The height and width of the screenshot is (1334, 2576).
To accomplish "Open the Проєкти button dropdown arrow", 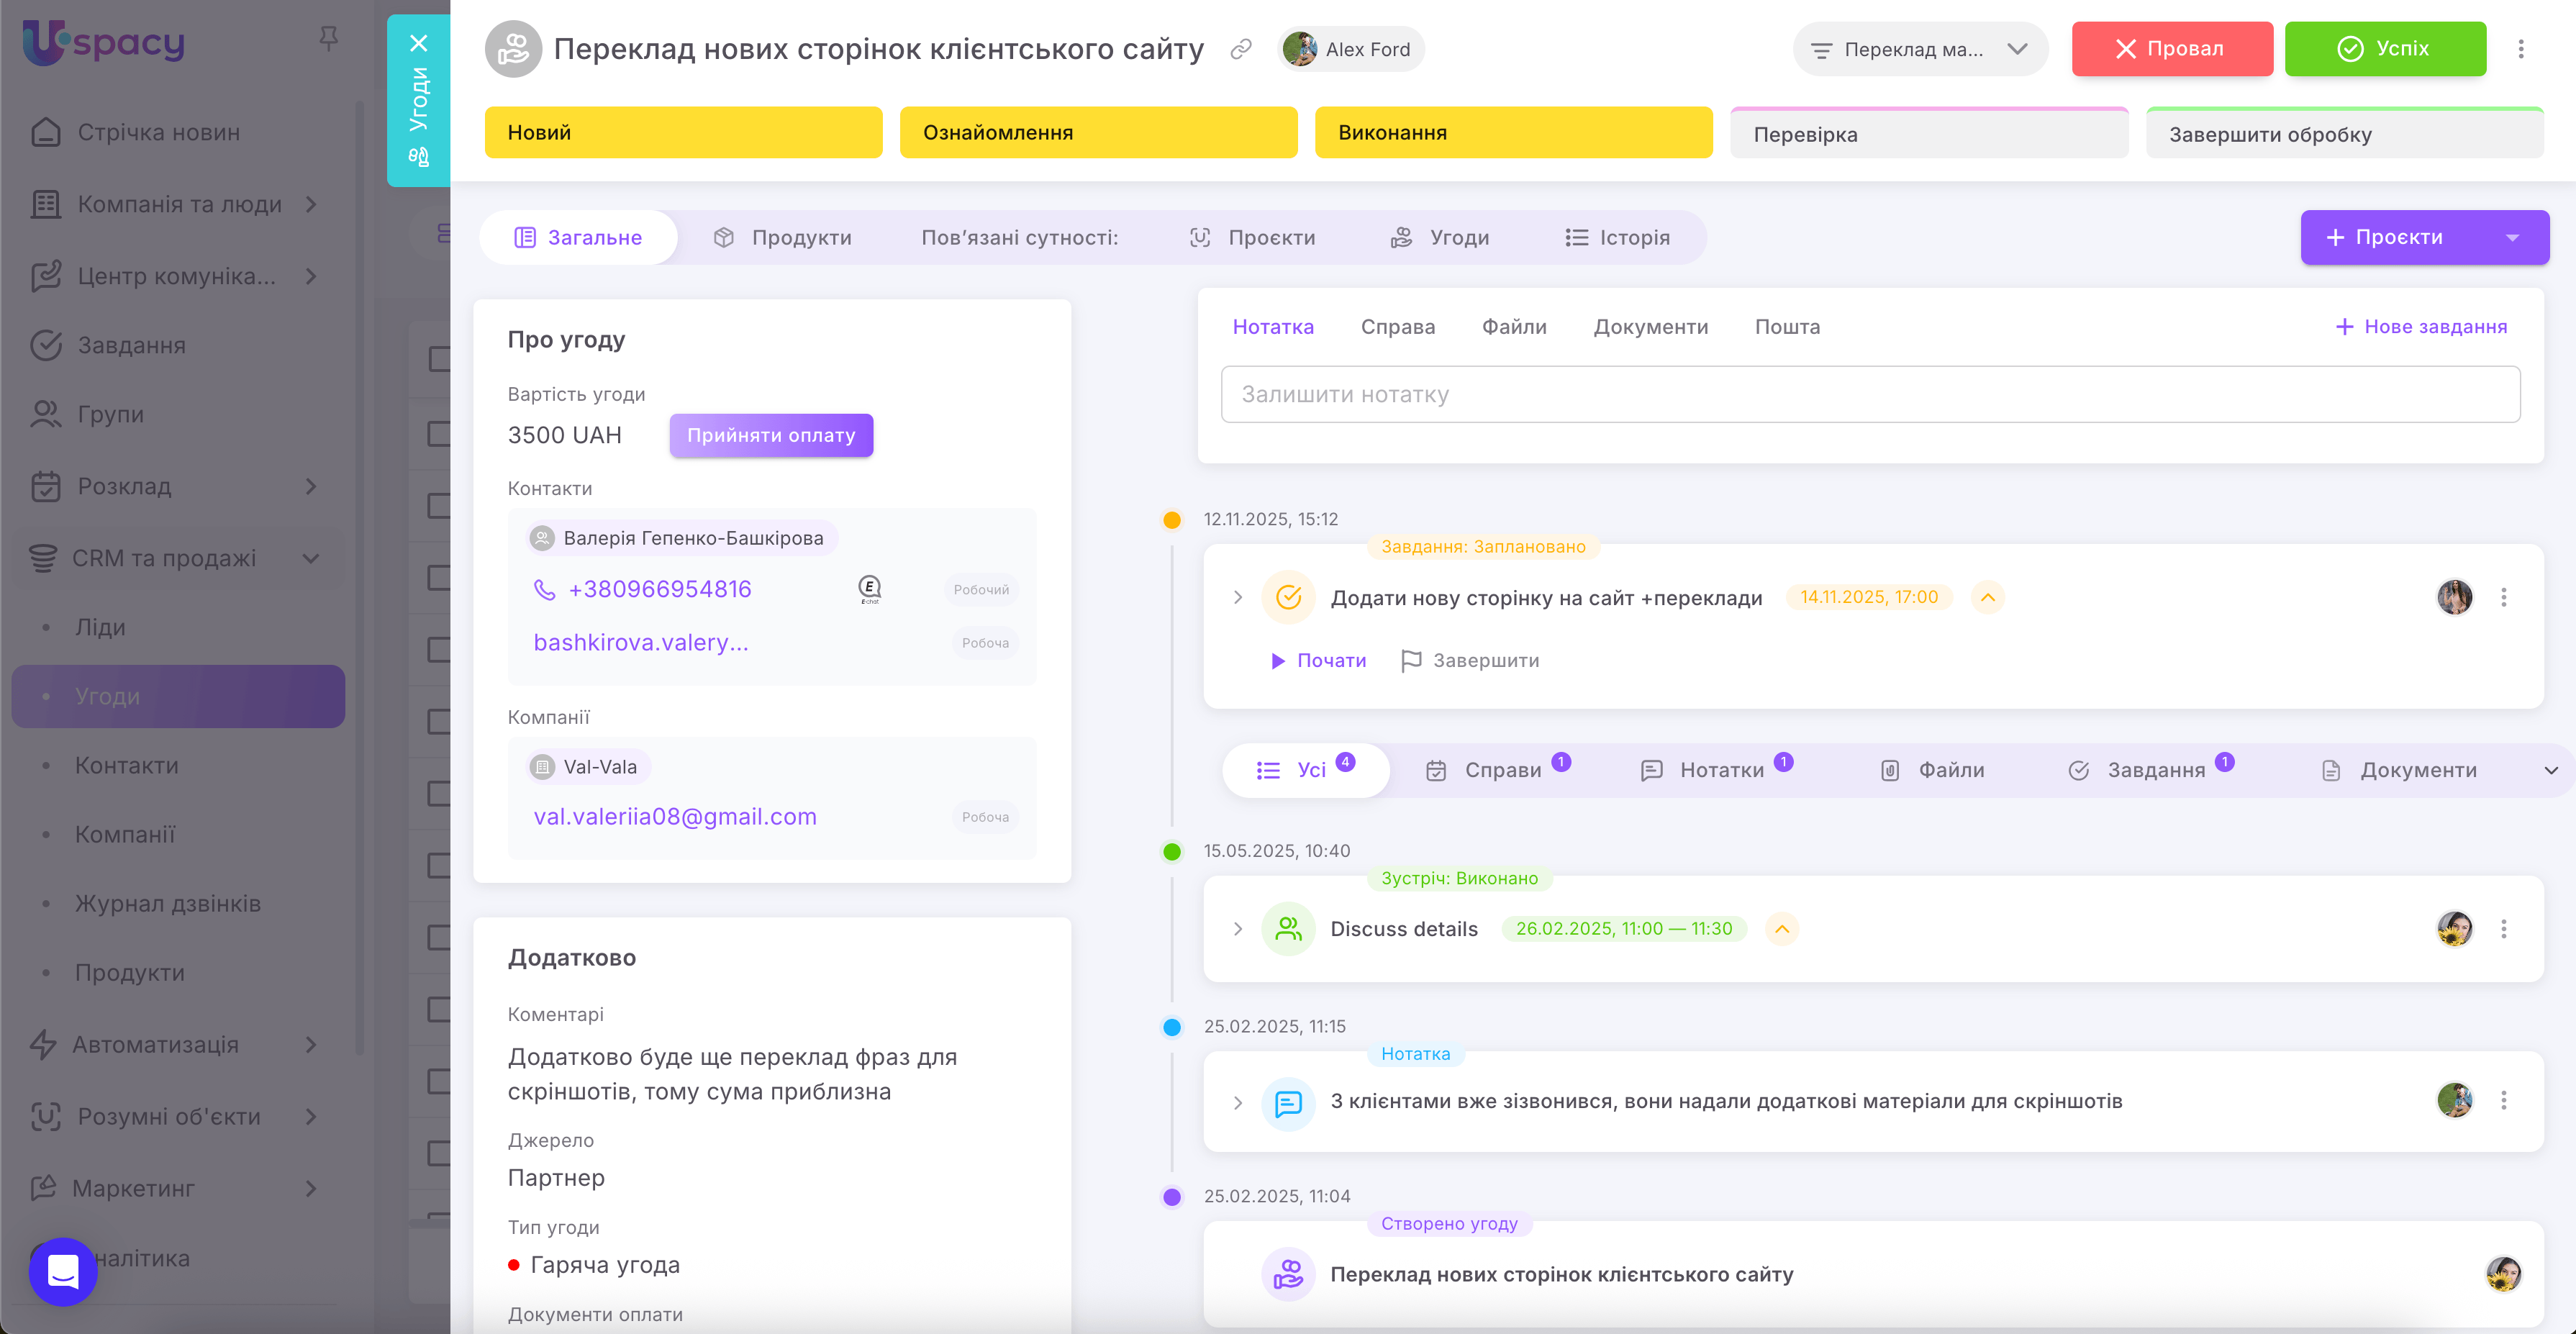I will click(x=2512, y=238).
